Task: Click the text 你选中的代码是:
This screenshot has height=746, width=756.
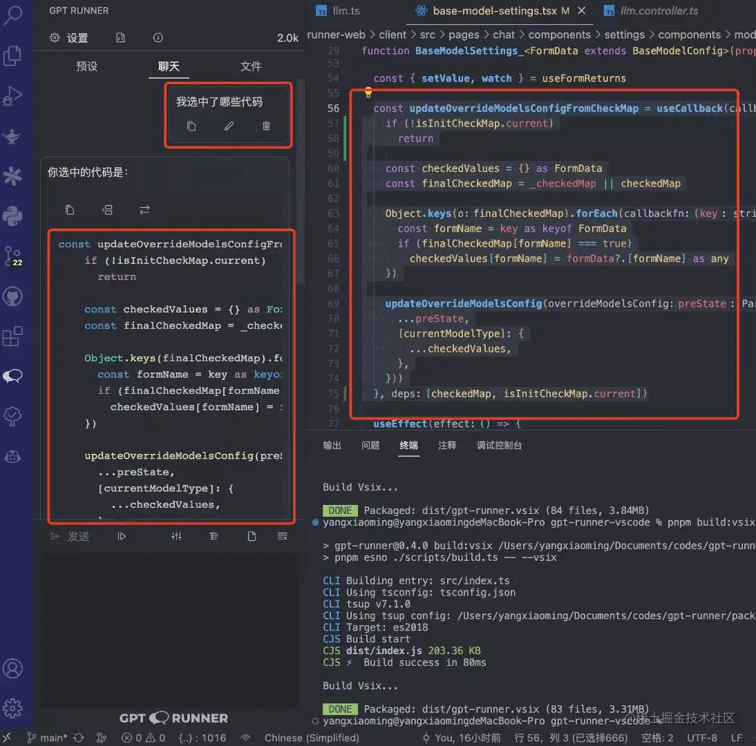Action: pos(88,172)
